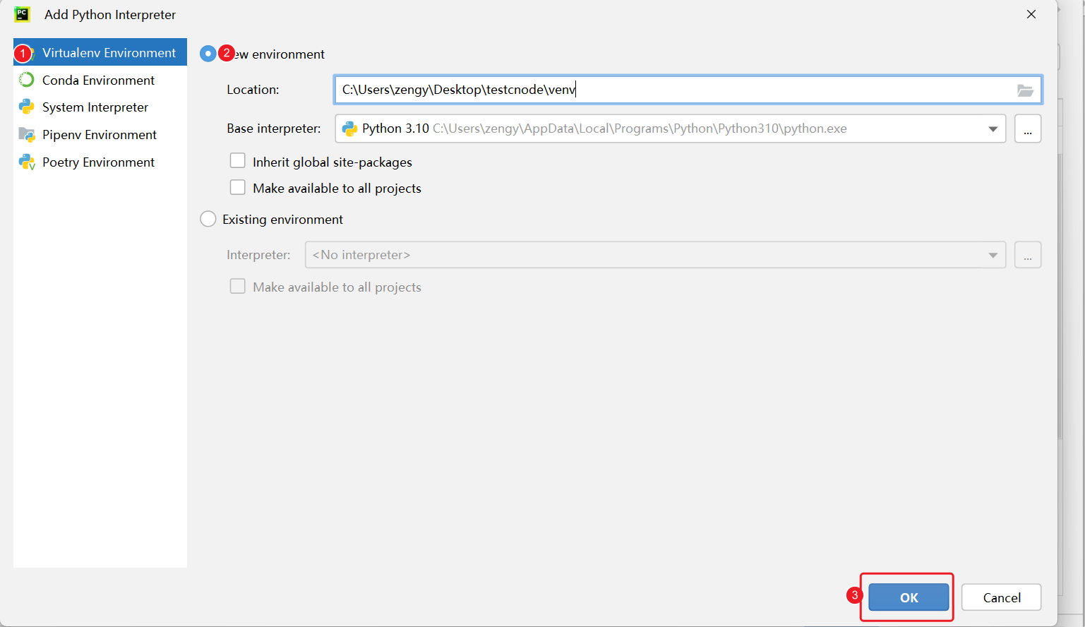This screenshot has height=627, width=1085.
Task: Select Virtualenv Environment in the sidebar
Action: (100, 52)
